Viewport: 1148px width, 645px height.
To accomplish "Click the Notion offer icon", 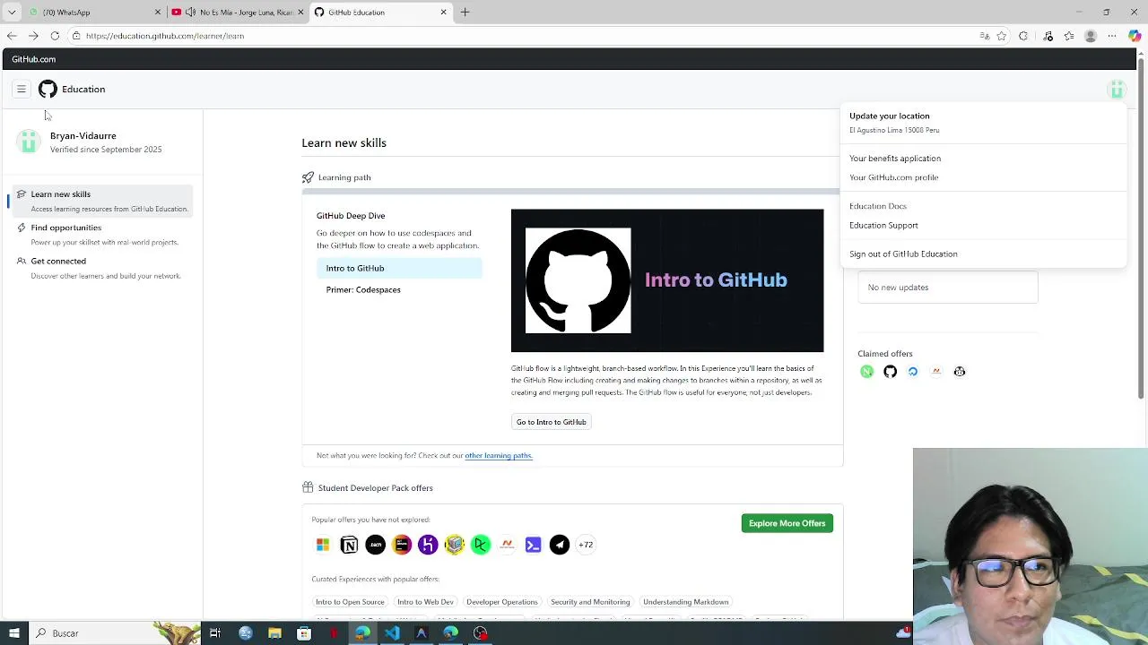I will (349, 545).
